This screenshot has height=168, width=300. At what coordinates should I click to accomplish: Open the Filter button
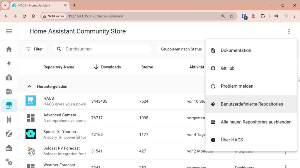[x=35, y=49]
